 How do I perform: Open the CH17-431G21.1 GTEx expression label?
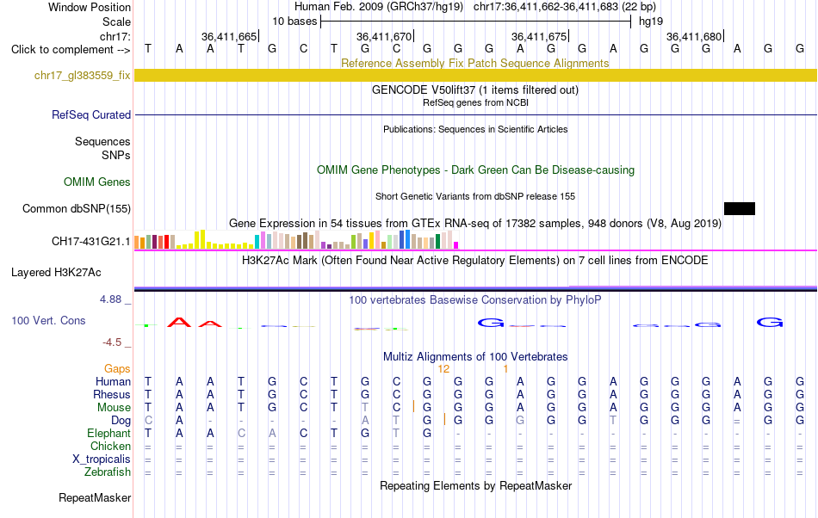(x=90, y=241)
